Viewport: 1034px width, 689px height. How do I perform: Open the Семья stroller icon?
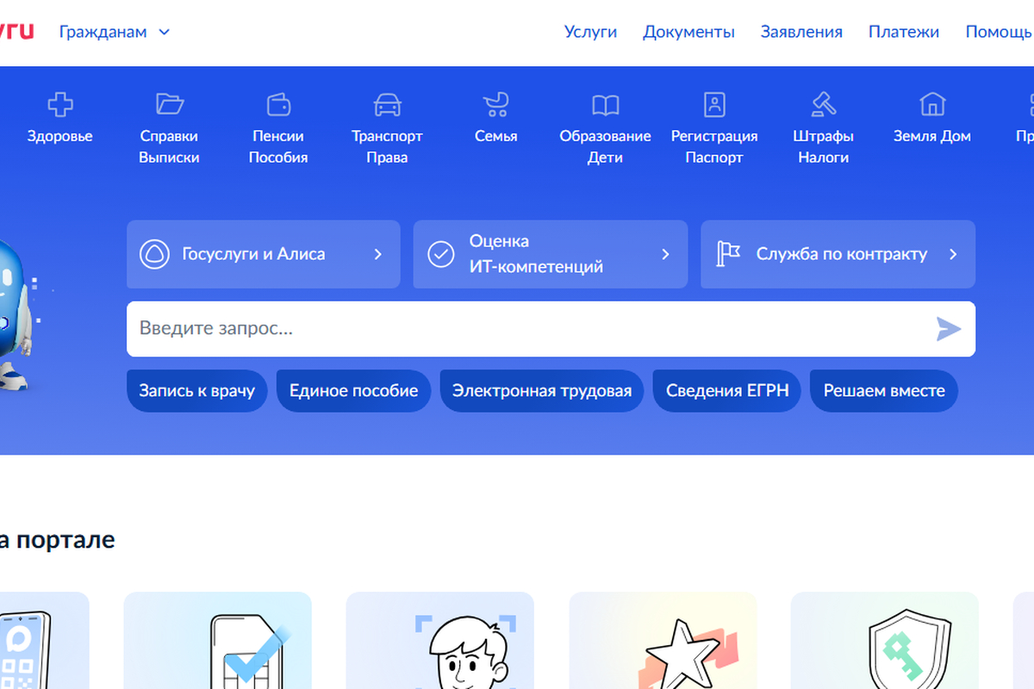click(x=495, y=105)
